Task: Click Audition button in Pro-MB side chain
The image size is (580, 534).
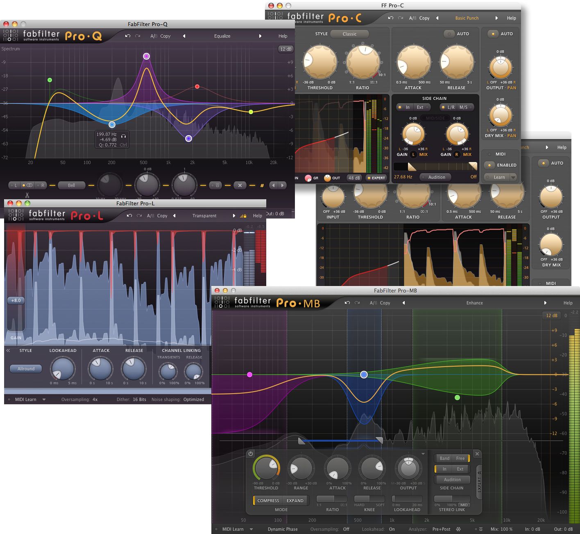Action: [x=452, y=480]
